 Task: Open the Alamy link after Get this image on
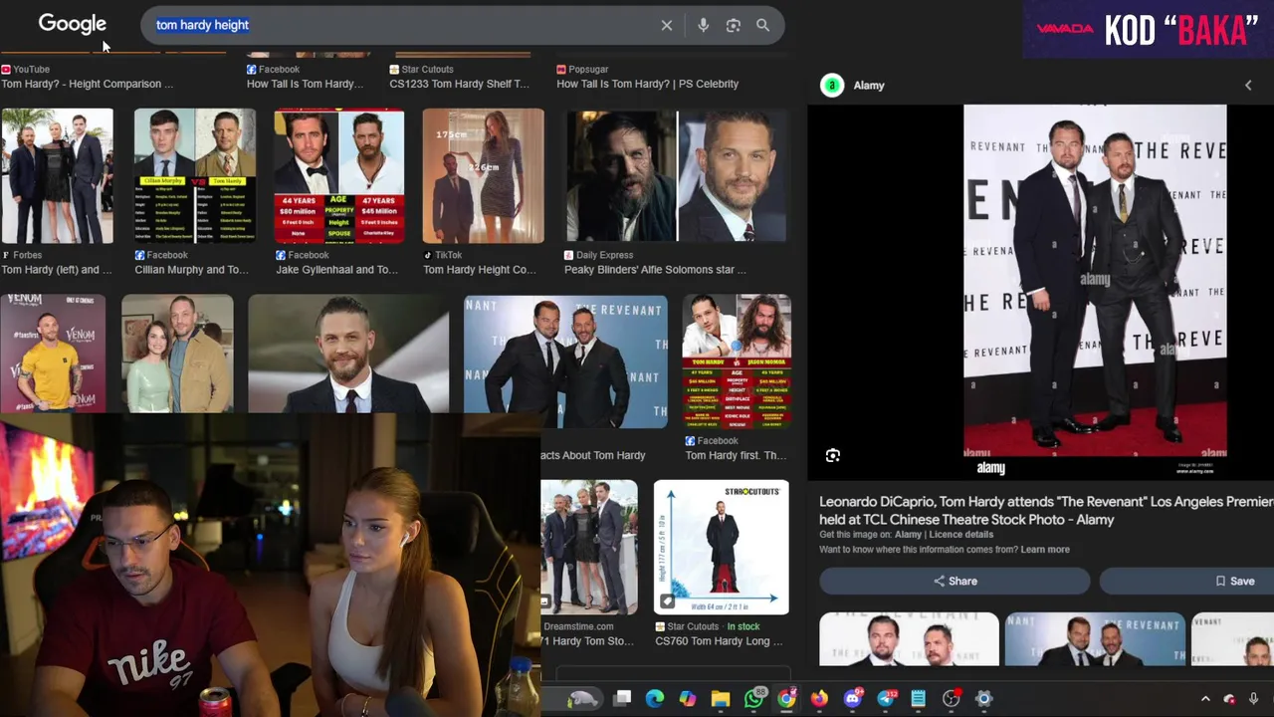pos(908,535)
